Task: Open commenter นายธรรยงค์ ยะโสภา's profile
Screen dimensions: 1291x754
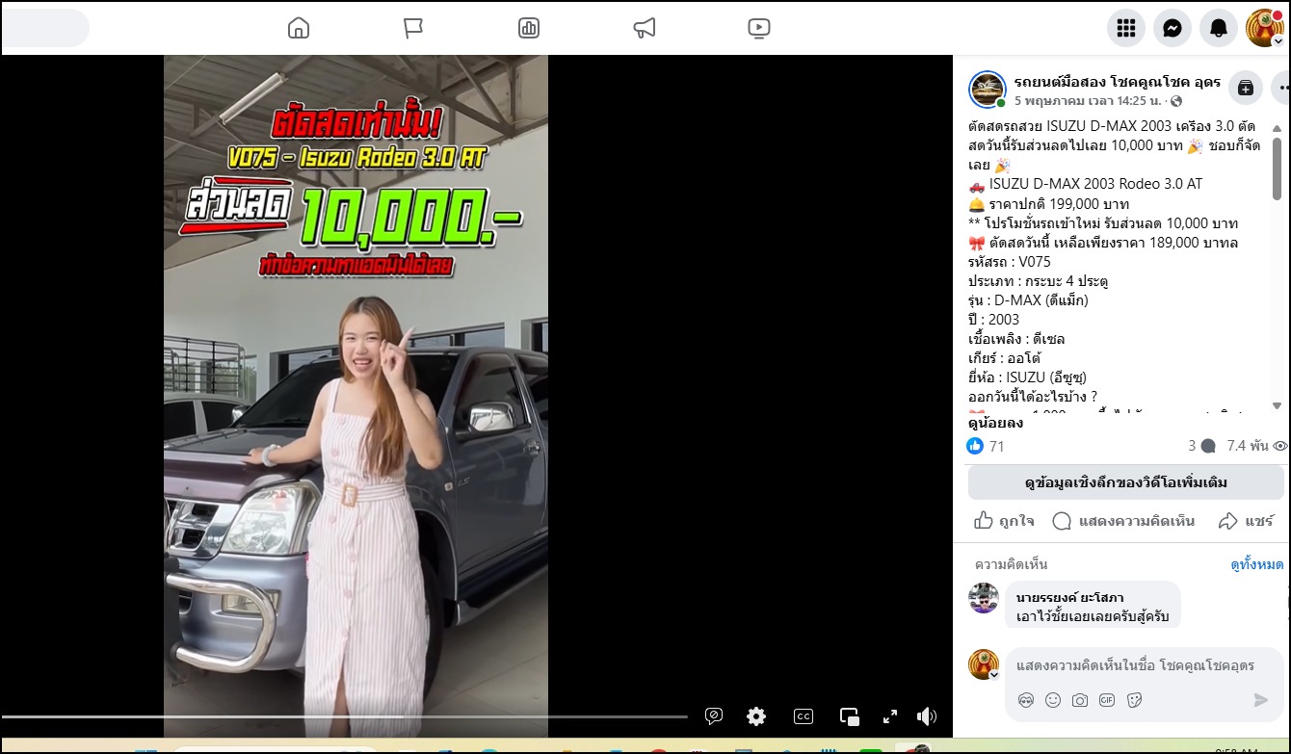Action: 1069,598
